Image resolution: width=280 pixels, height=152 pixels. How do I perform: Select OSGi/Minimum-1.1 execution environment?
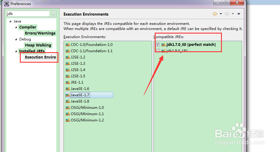[x=87, y=114]
